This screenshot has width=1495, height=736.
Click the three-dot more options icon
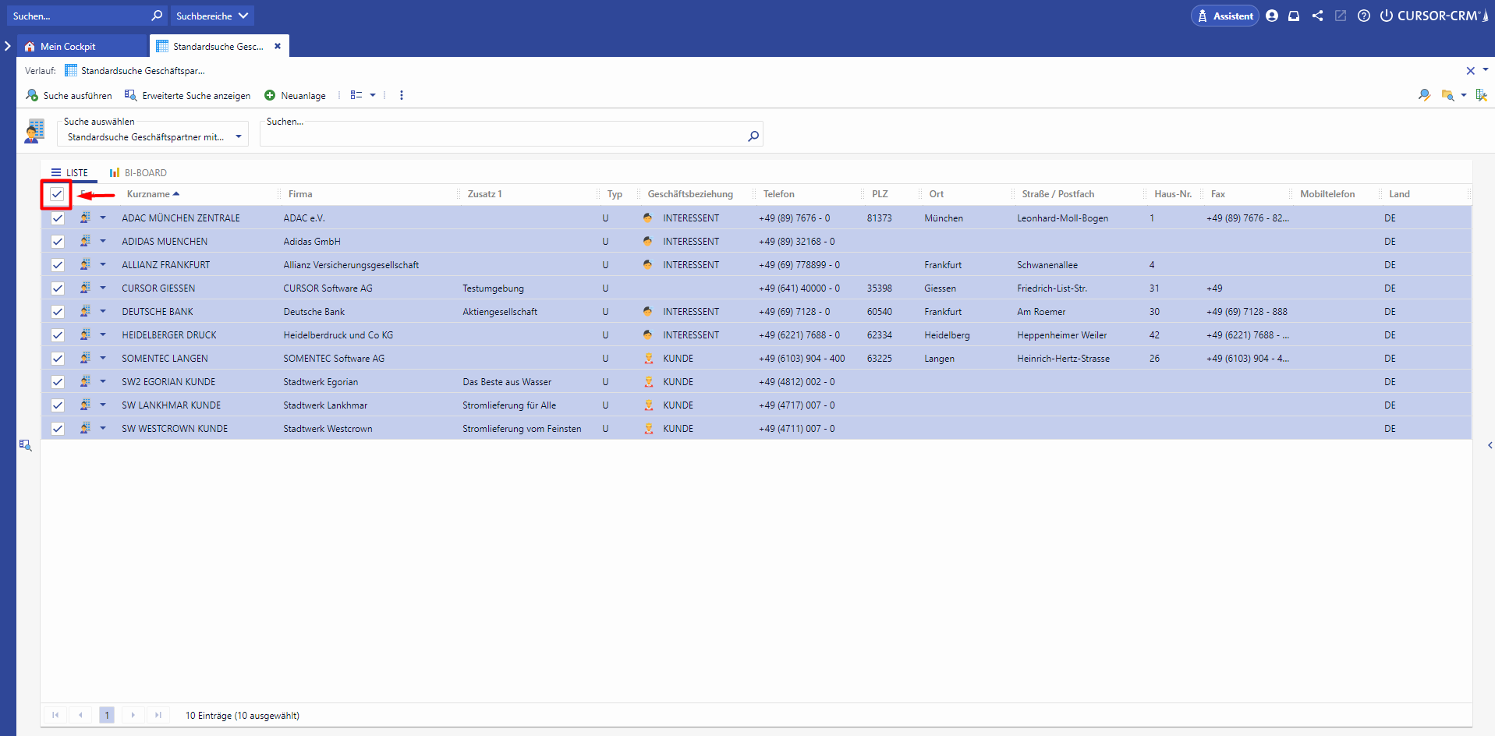tap(402, 95)
